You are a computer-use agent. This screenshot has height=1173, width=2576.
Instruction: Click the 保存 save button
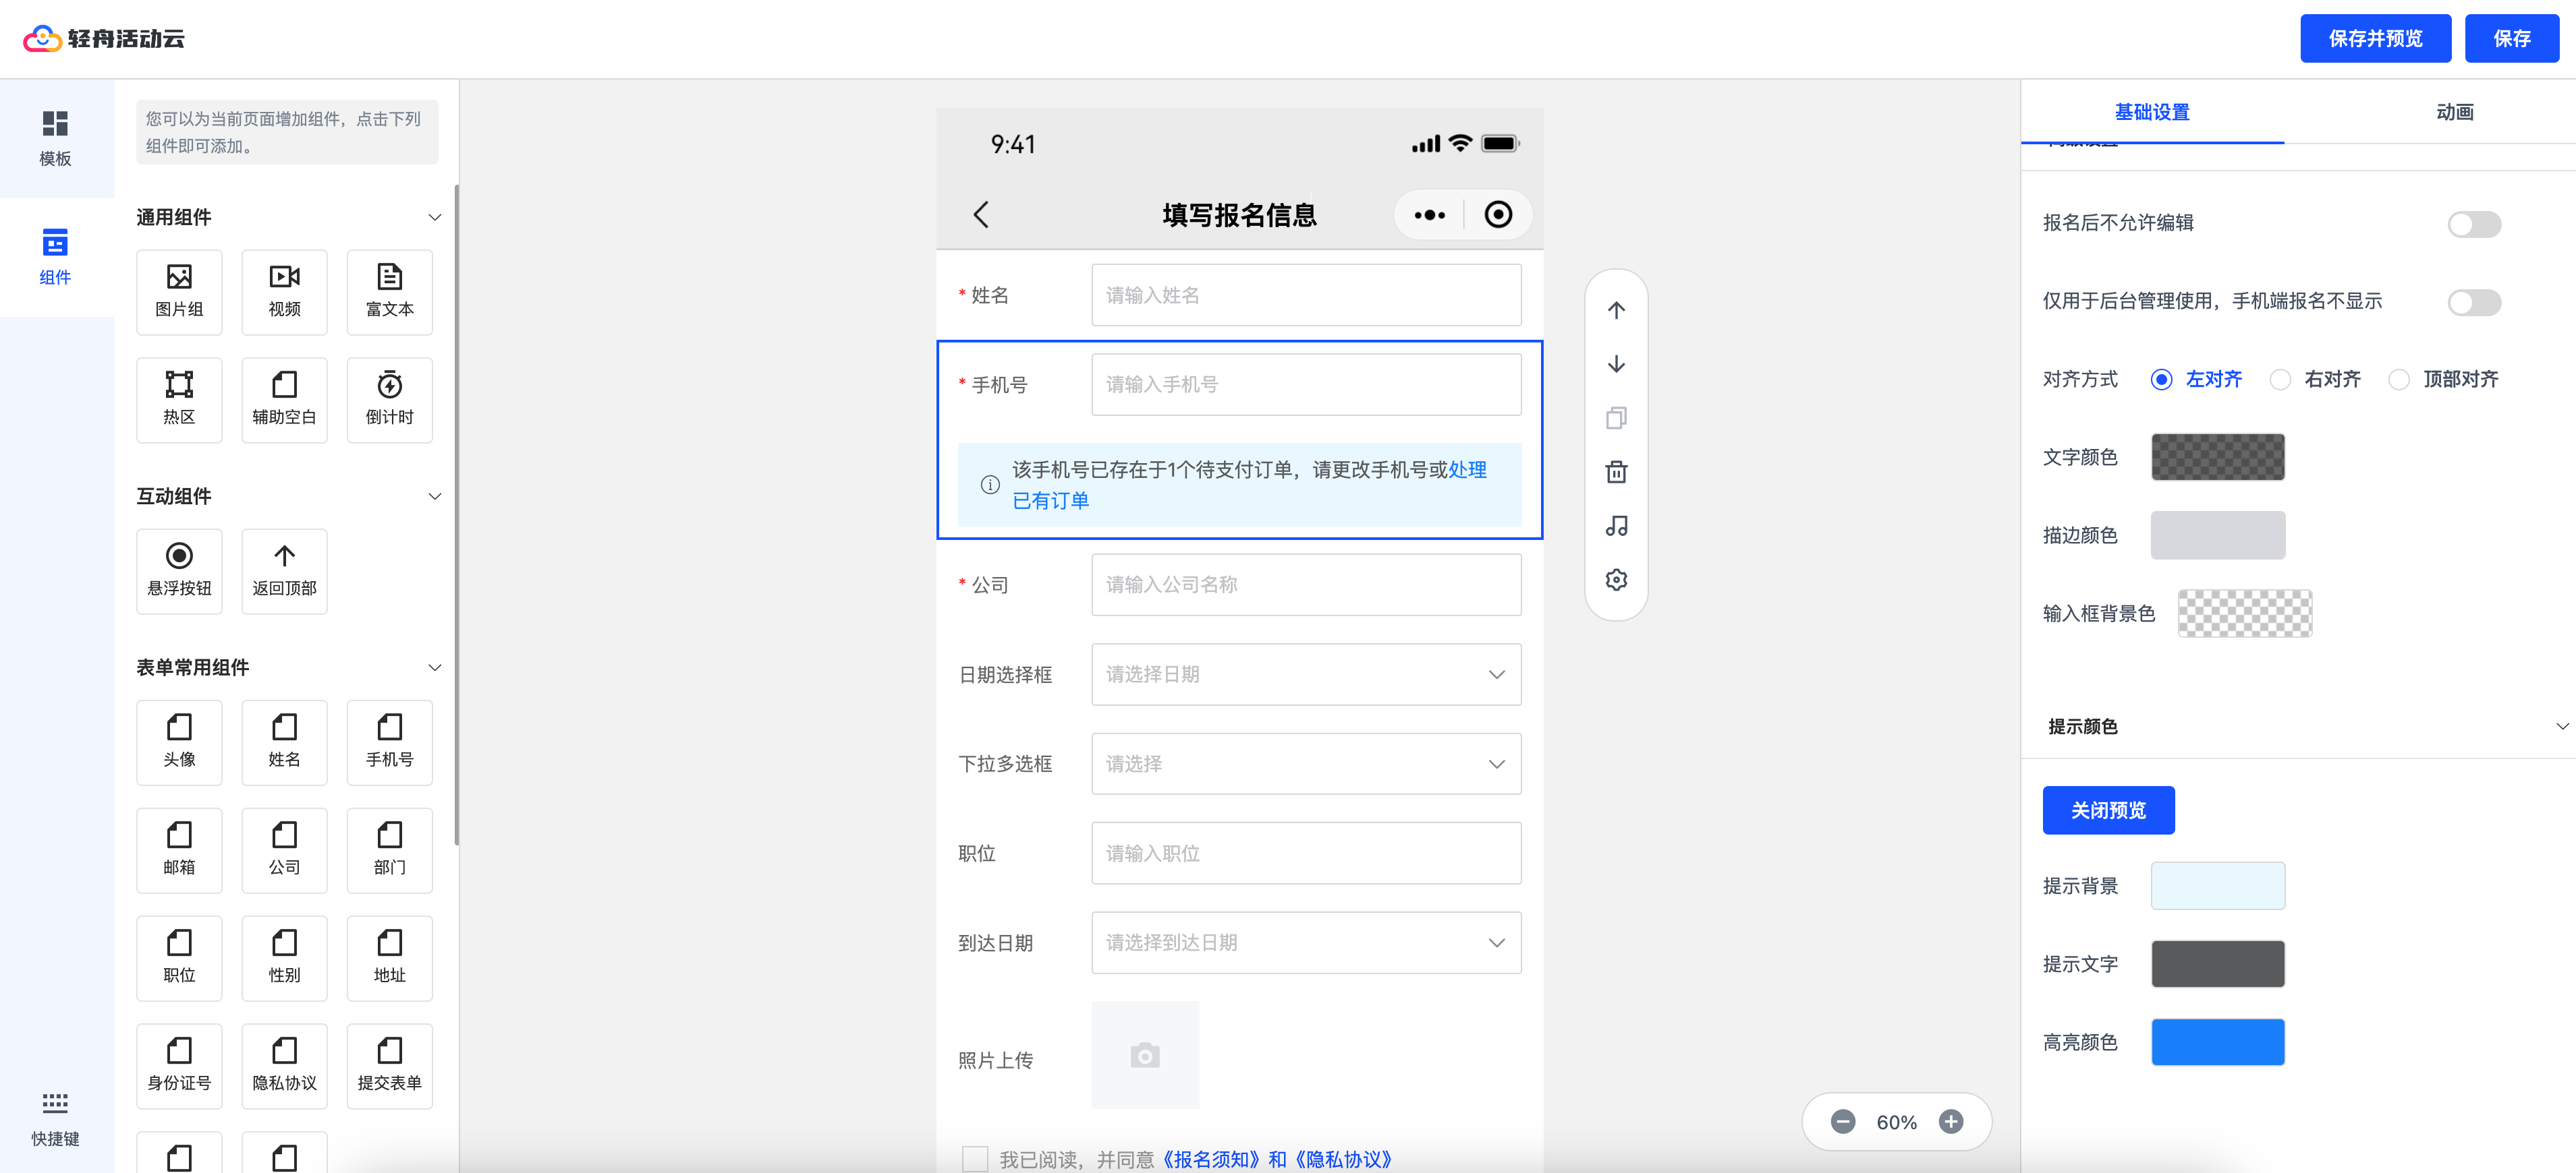tap(2511, 38)
